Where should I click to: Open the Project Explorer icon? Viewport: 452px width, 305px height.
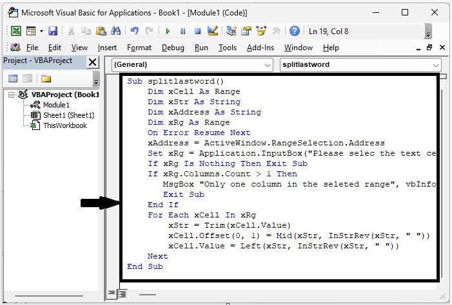pyautogui.click(x=231, y=31)
